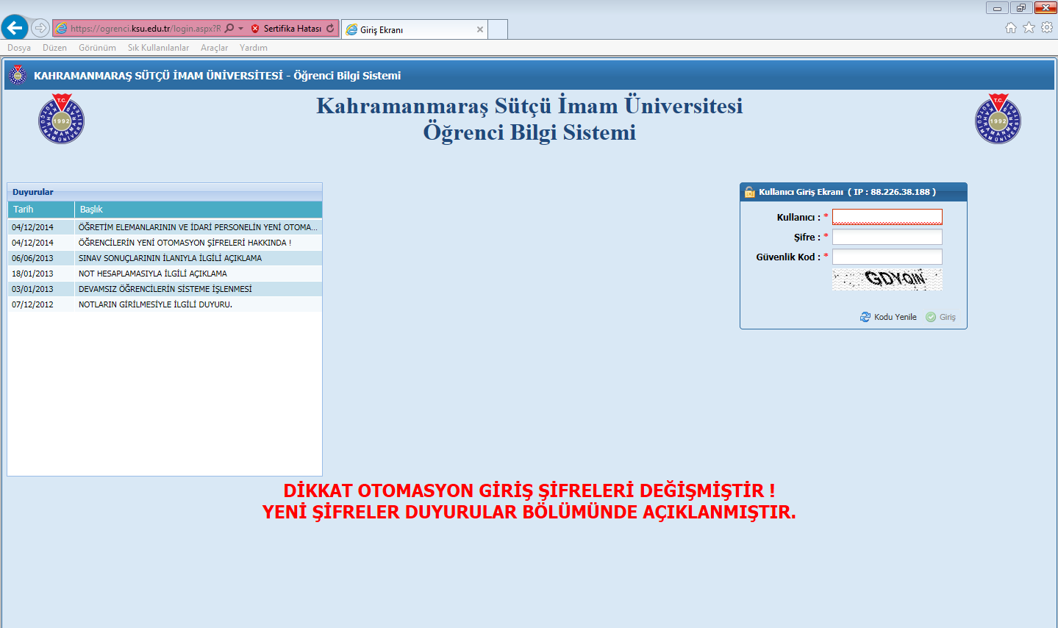
Task: Click the right university logo
Action: tap(998, 118)
